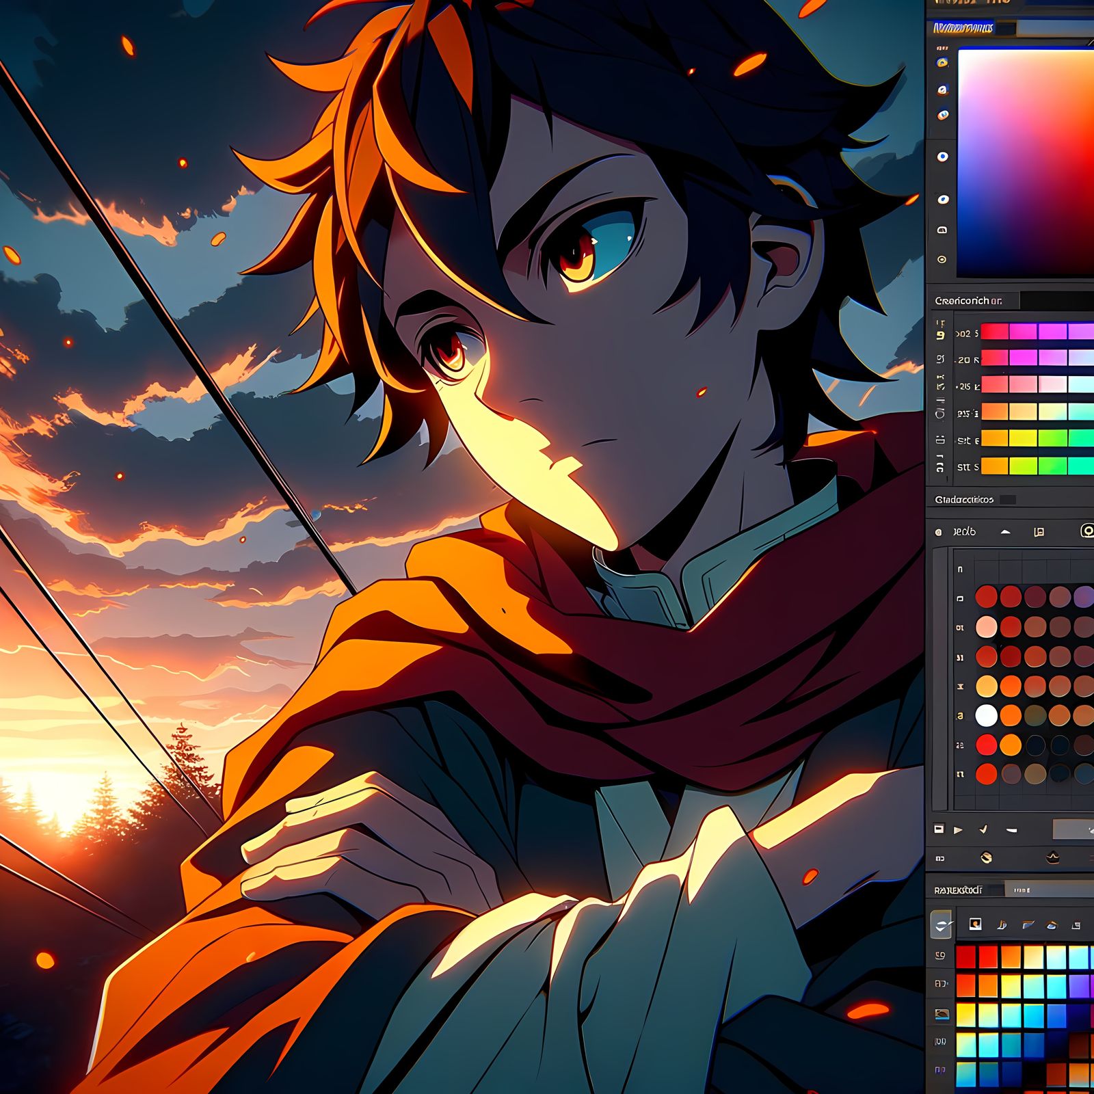Select the brush icon in the bottom panel toolbar
Viewport: 1094px width, 1094px height.
coord(1002,924)
